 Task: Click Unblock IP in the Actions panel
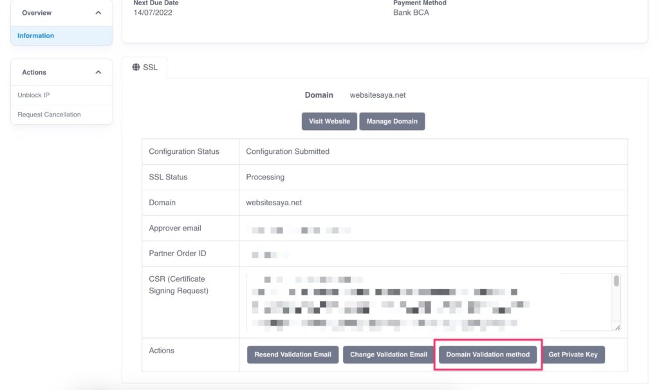[33, 95]
